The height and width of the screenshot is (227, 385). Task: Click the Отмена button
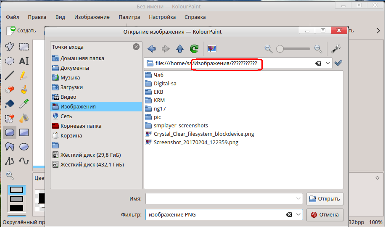pos(324,215)
